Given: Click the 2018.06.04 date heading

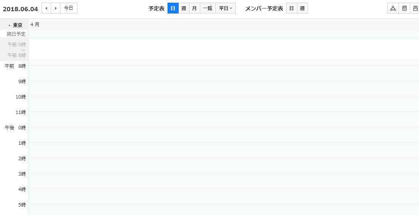Looking at the screenshot, I should pyautogui.click(x=20, y=8).
